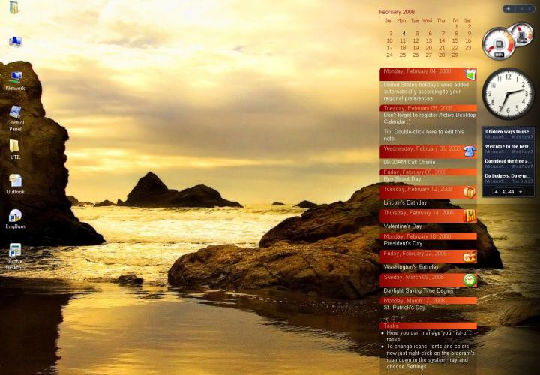
Task: Click the plus button to add gadgets
Action: pos(508,9)
